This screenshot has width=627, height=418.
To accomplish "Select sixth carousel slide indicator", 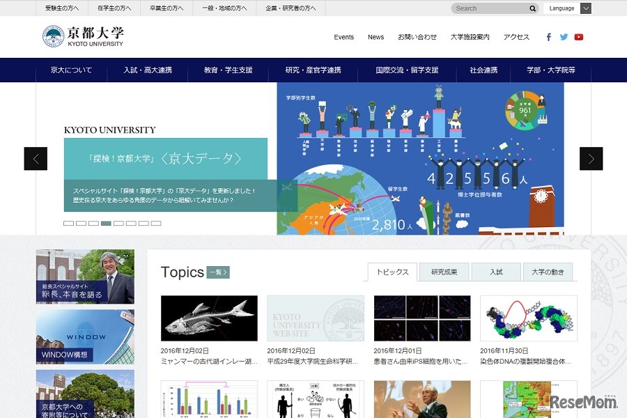I will tap(131, 223).
